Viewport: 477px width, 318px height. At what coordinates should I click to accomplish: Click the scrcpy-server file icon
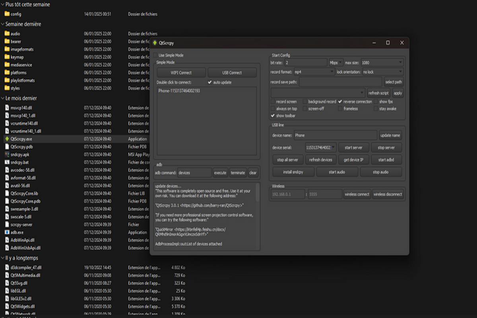click(x=7, y=225)
